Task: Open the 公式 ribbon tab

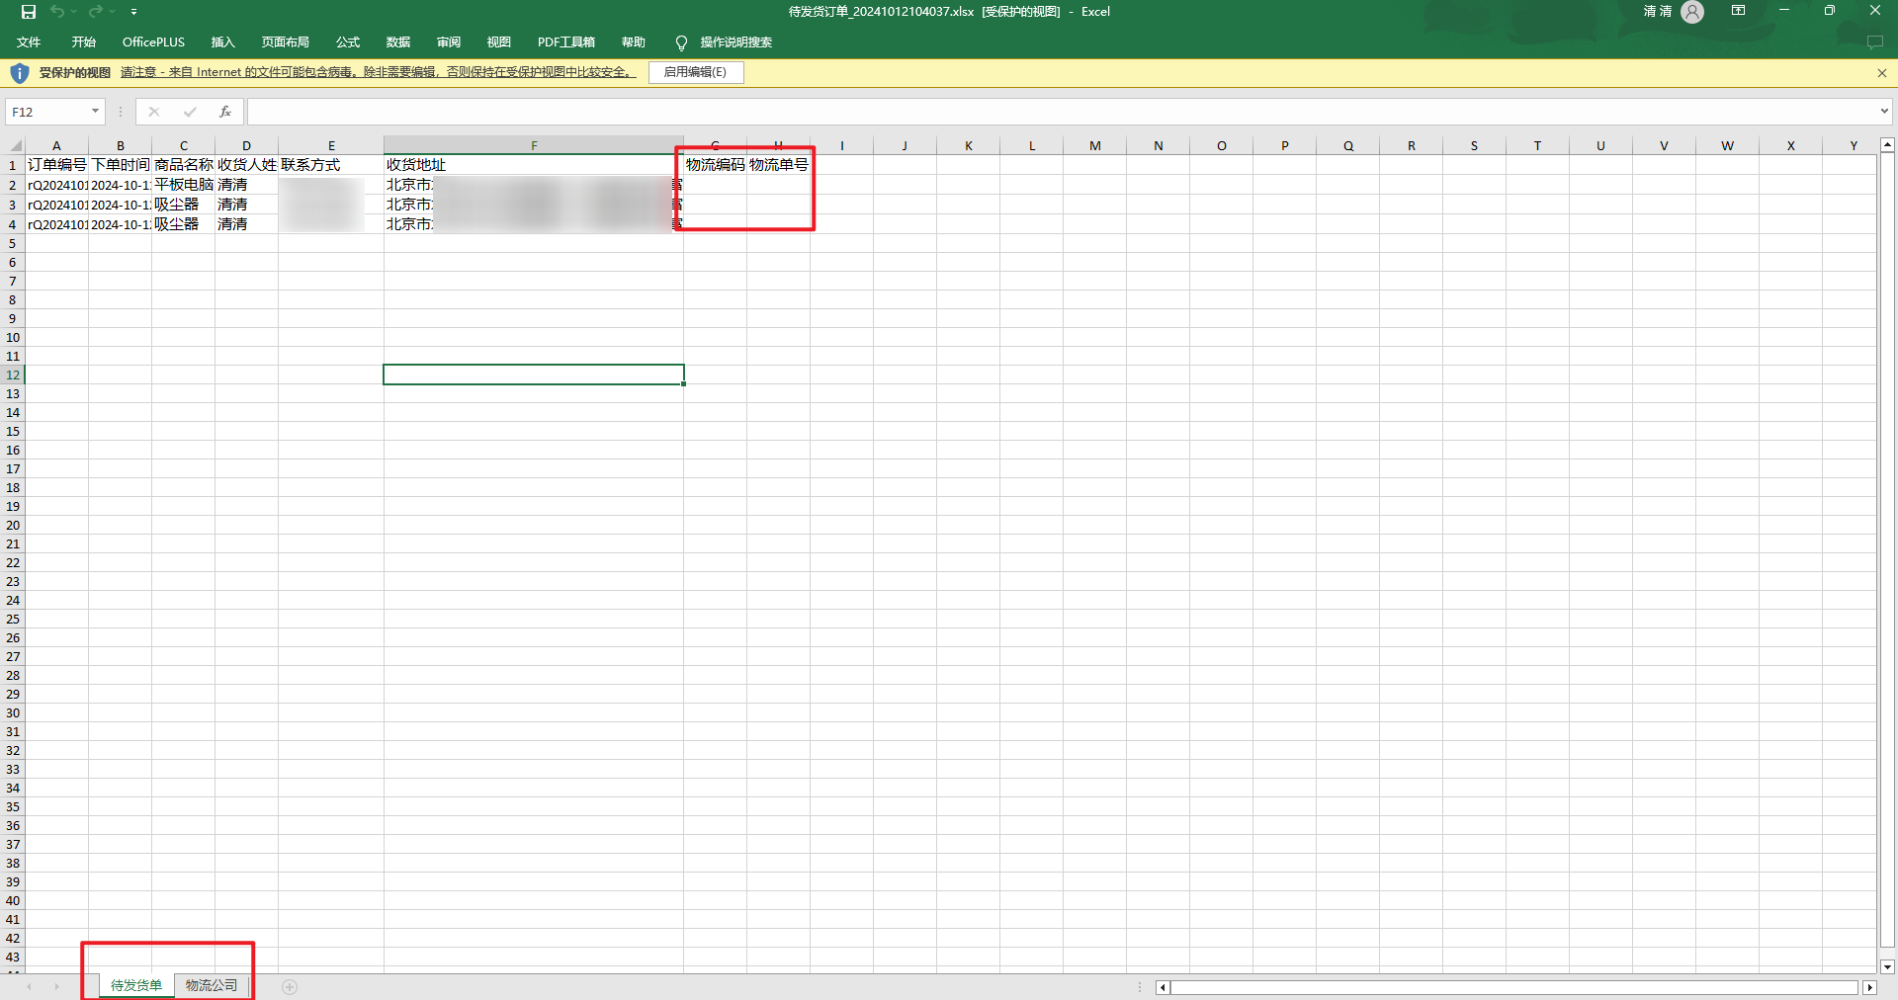Action: pos(347,42)
